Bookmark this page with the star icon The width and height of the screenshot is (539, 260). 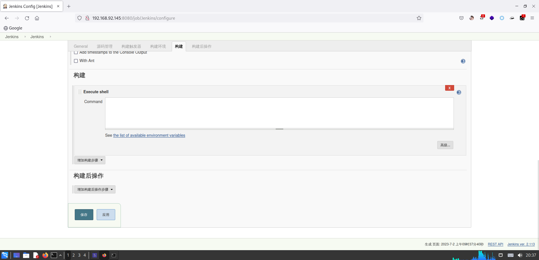click(419, 18)
